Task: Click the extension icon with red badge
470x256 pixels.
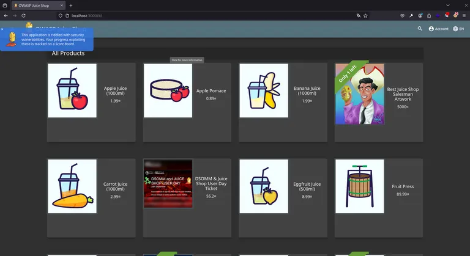Action: 455,15
